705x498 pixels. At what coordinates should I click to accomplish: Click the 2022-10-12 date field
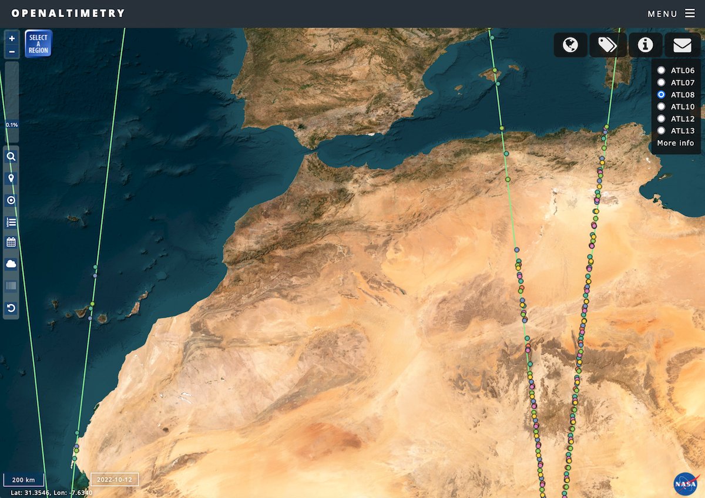click(115, 479)
